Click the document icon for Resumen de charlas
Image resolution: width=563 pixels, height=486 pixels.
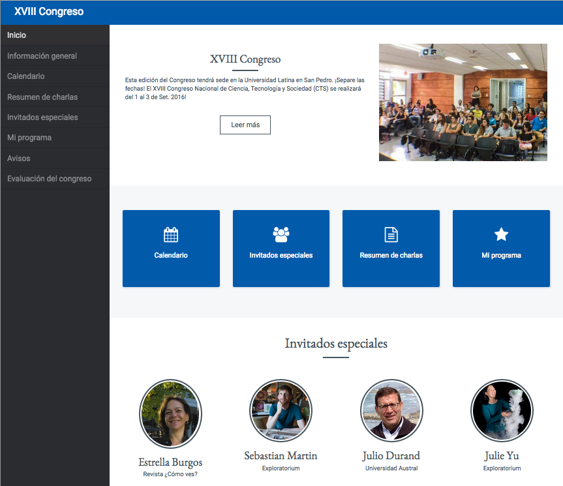(x=391, y=235)
